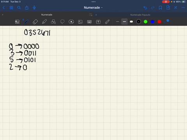Close editing mode with X icon
Screen dimensions: 187x140
point(176,8)
